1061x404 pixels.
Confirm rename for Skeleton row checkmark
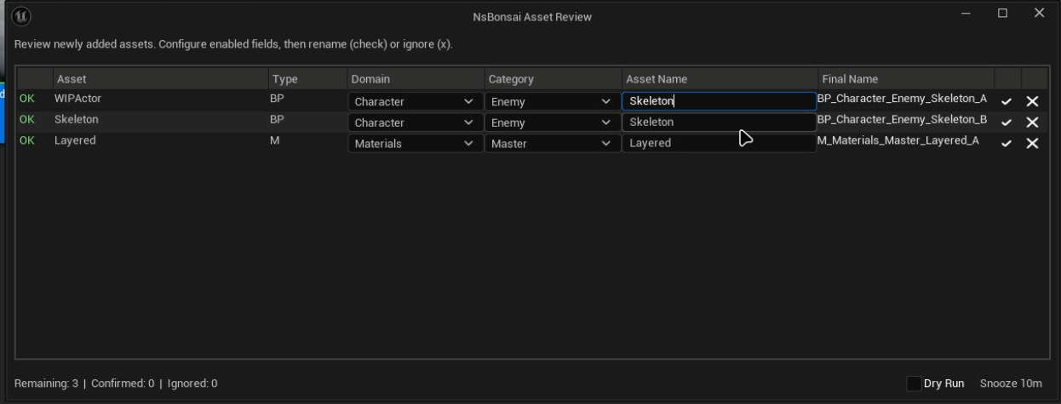click(1007, 122)
